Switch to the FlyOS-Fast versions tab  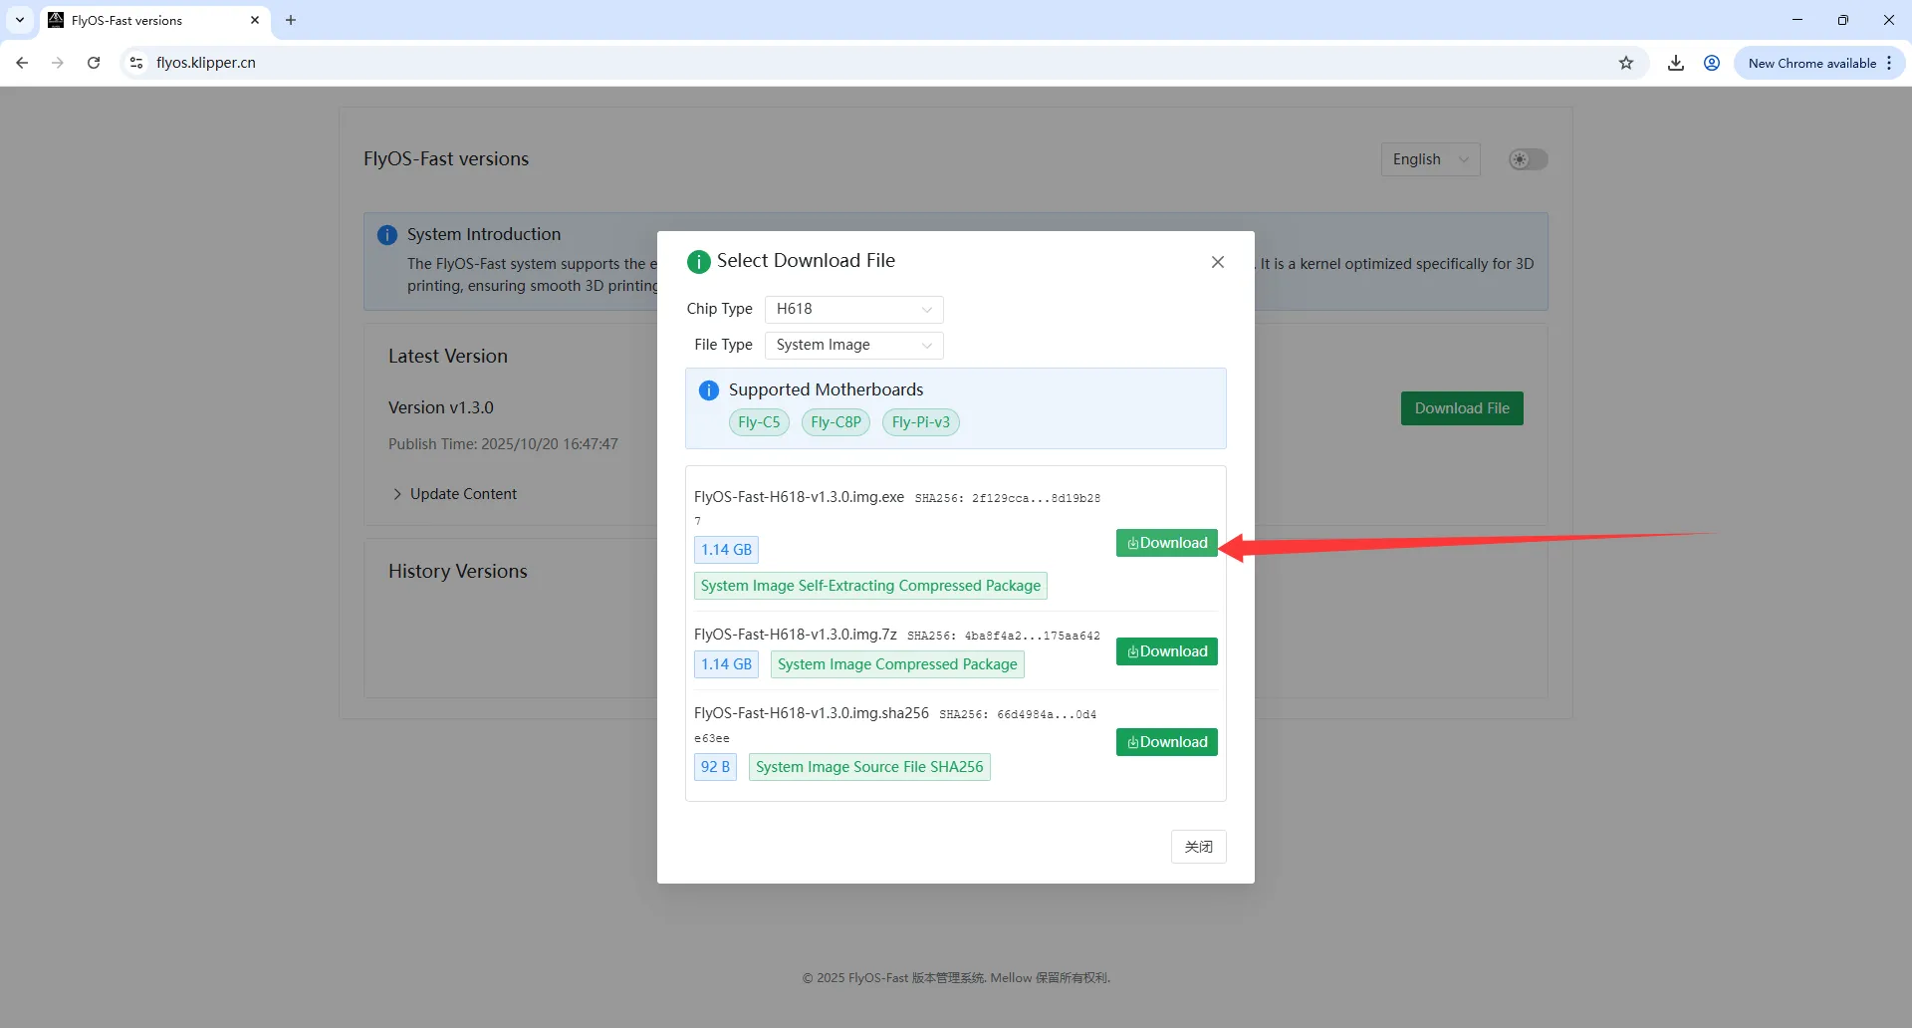149,20
